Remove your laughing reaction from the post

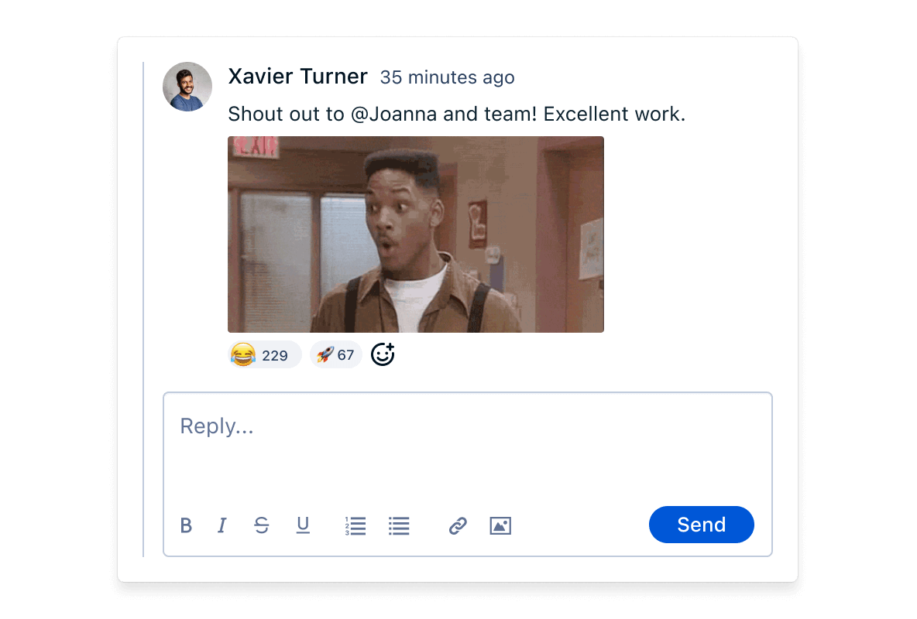tap(263, 354)
